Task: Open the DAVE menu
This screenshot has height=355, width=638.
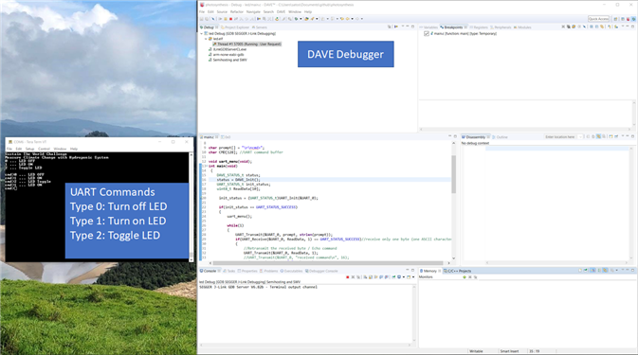Action: tap(282, 11)
